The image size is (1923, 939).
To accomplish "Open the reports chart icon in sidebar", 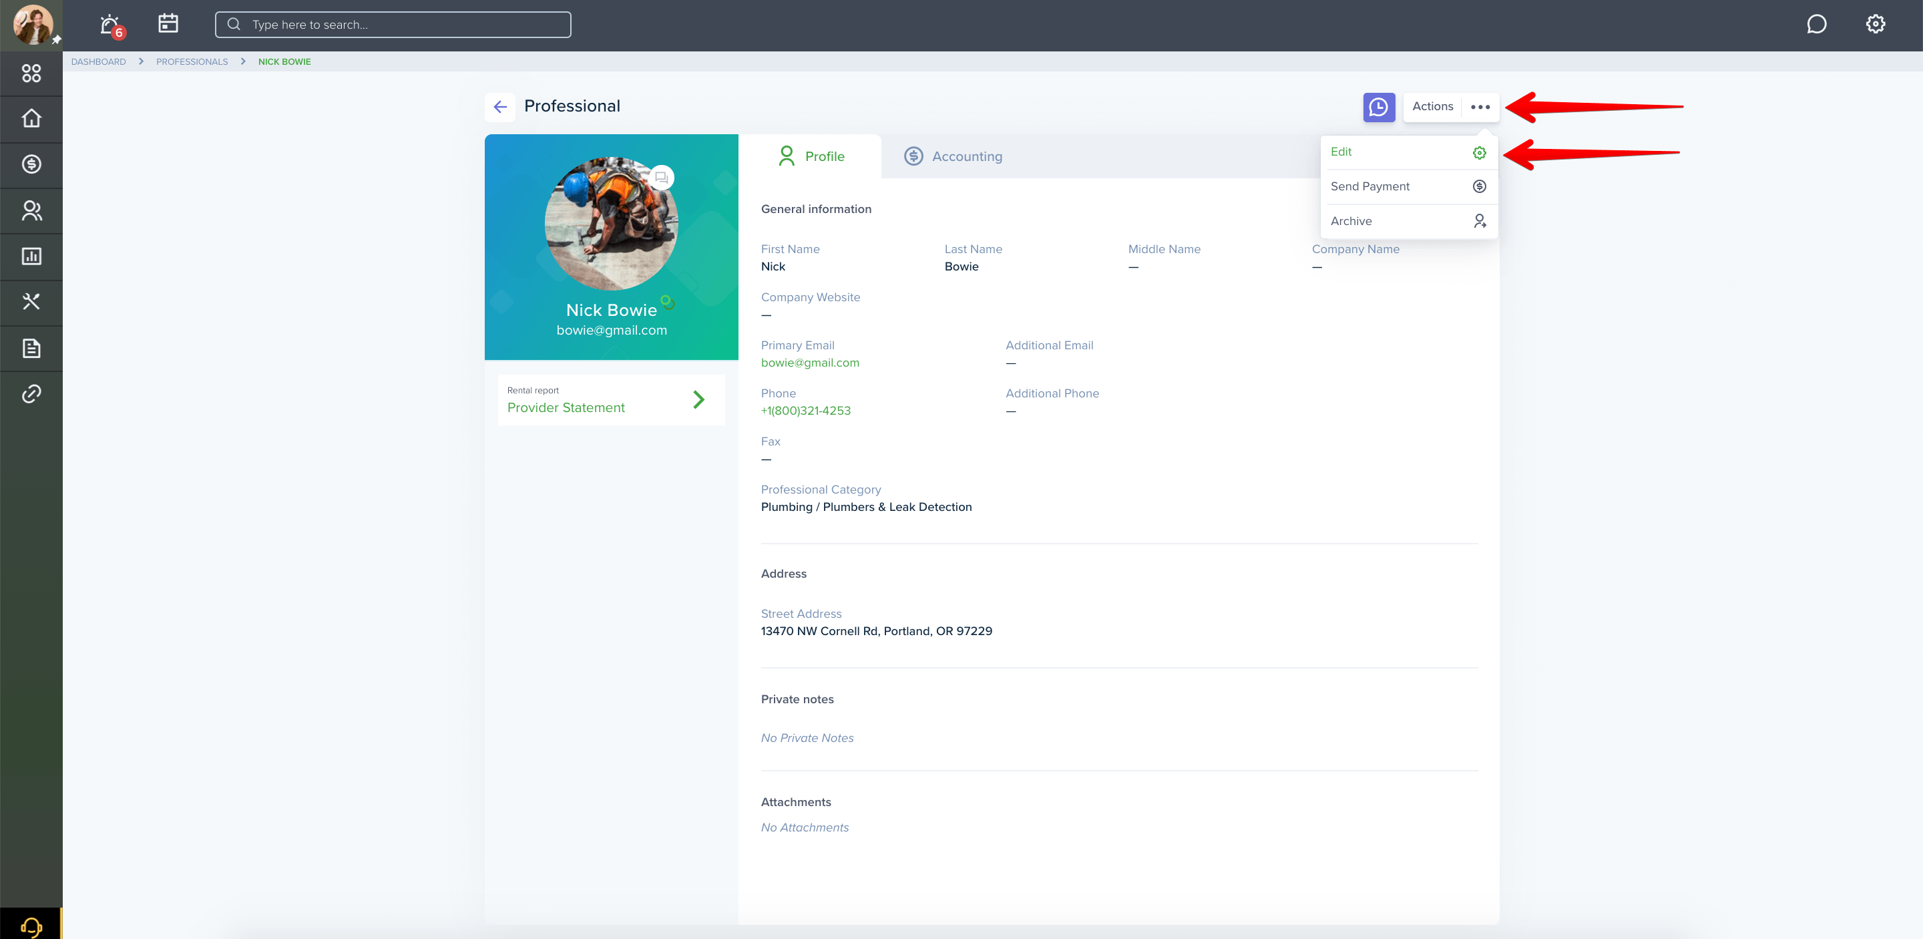I will [x=31, y=256].
